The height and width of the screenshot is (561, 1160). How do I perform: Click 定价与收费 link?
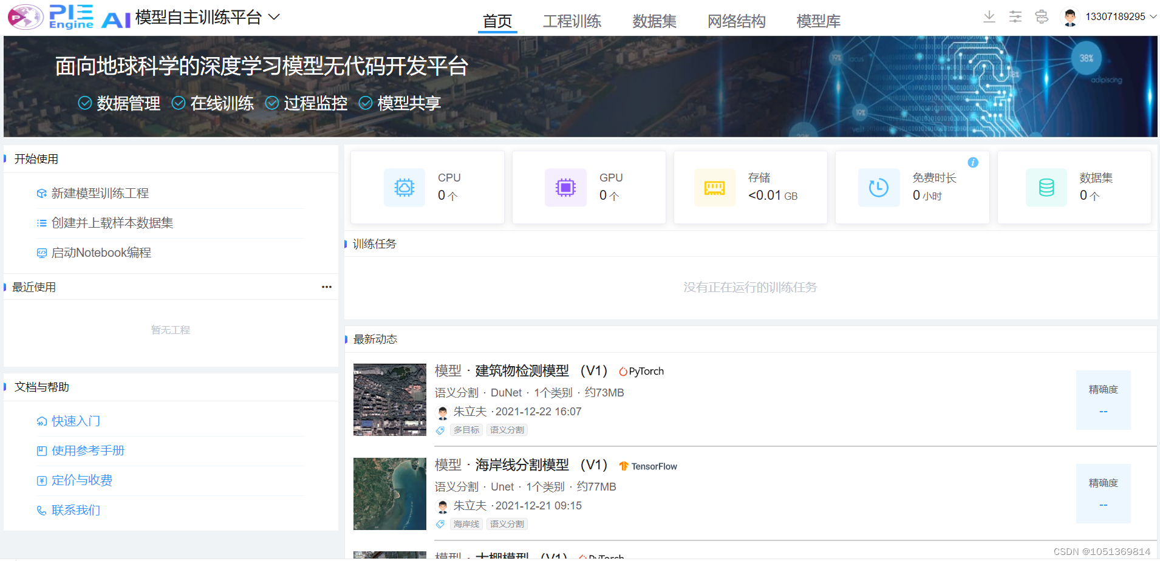tap(82, 480)
